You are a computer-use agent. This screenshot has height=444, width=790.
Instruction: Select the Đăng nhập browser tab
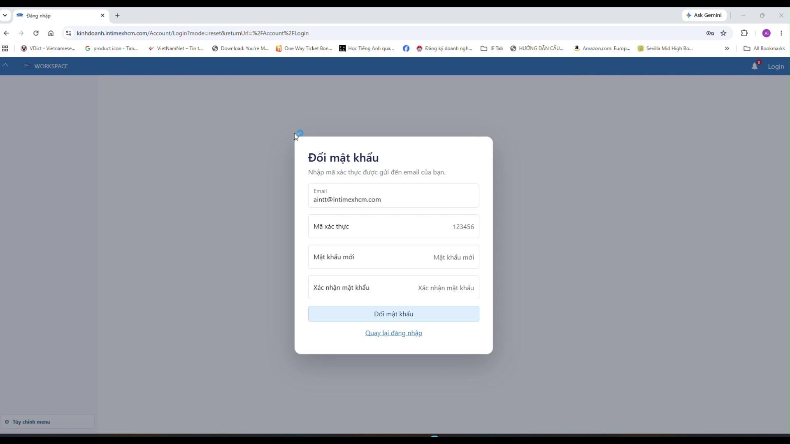click(61, 16)
